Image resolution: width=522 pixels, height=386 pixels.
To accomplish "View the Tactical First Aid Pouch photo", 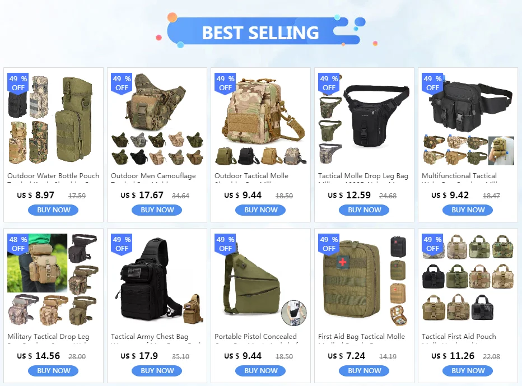I will click(468, 280).
